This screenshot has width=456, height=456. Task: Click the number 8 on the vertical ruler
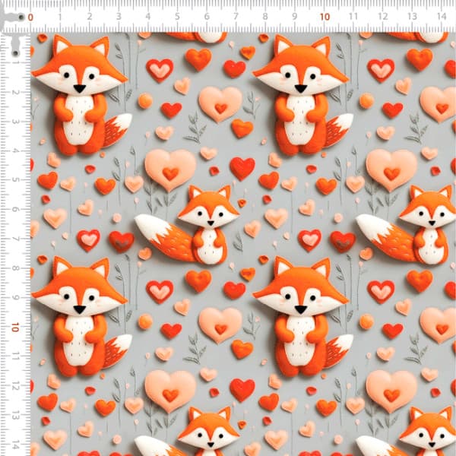point(15,268)
